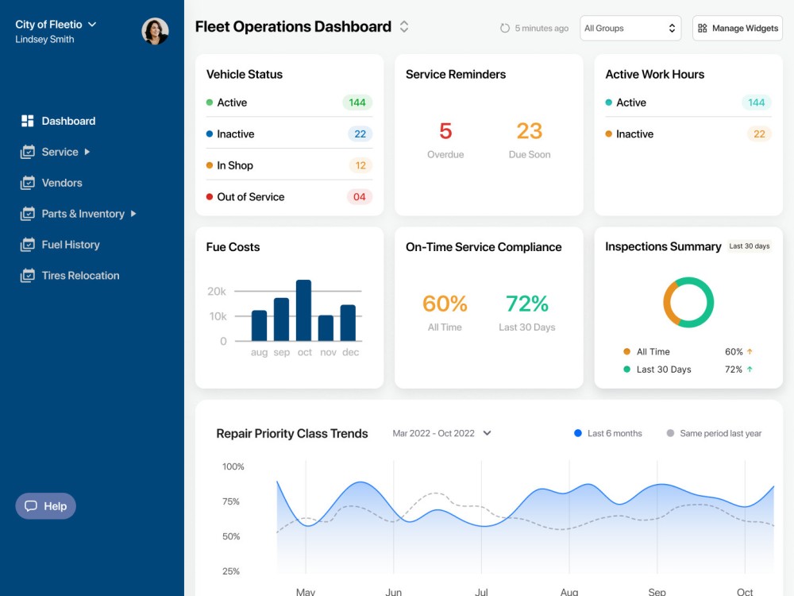The height and width of the screenshot is (596, 794).
Task: Click the In Shop count 12 badge
Action: (x=360, y=165)
